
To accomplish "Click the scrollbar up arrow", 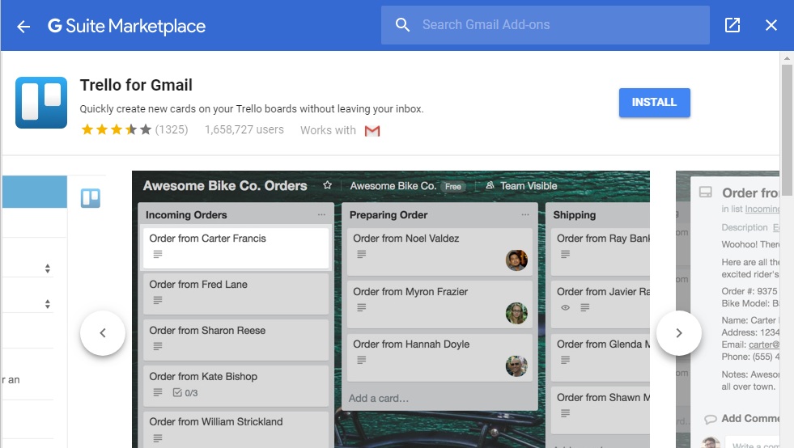I will (x=787, y=57).
